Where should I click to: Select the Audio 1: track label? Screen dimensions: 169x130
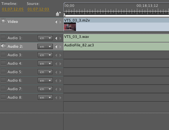click(15, 38)
